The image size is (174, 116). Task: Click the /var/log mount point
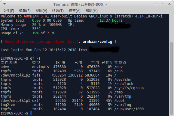click(123, 105)
